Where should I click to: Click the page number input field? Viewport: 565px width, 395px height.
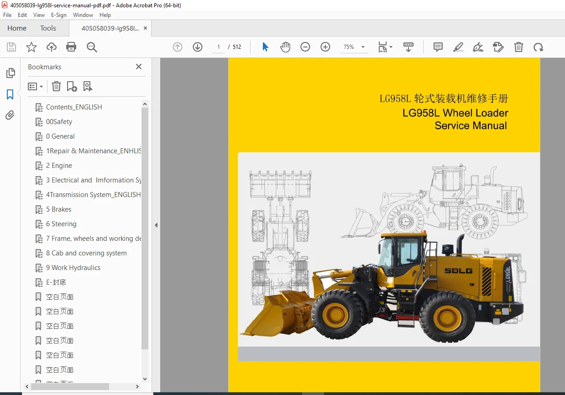tap(219, 47)
